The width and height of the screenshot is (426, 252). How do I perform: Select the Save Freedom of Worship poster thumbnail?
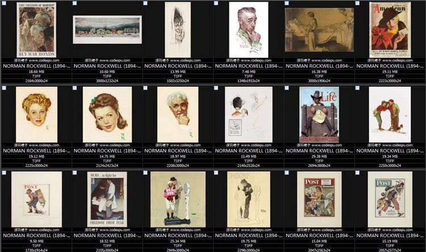(x=36, y=30)
